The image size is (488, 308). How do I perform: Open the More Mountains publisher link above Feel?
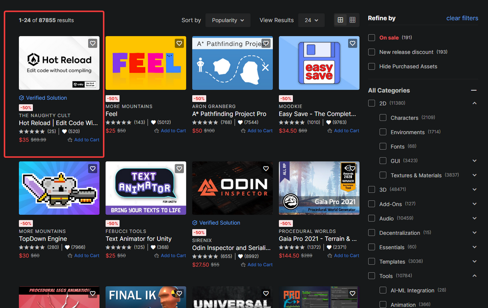pyautogui.click(x=129, y=107)
